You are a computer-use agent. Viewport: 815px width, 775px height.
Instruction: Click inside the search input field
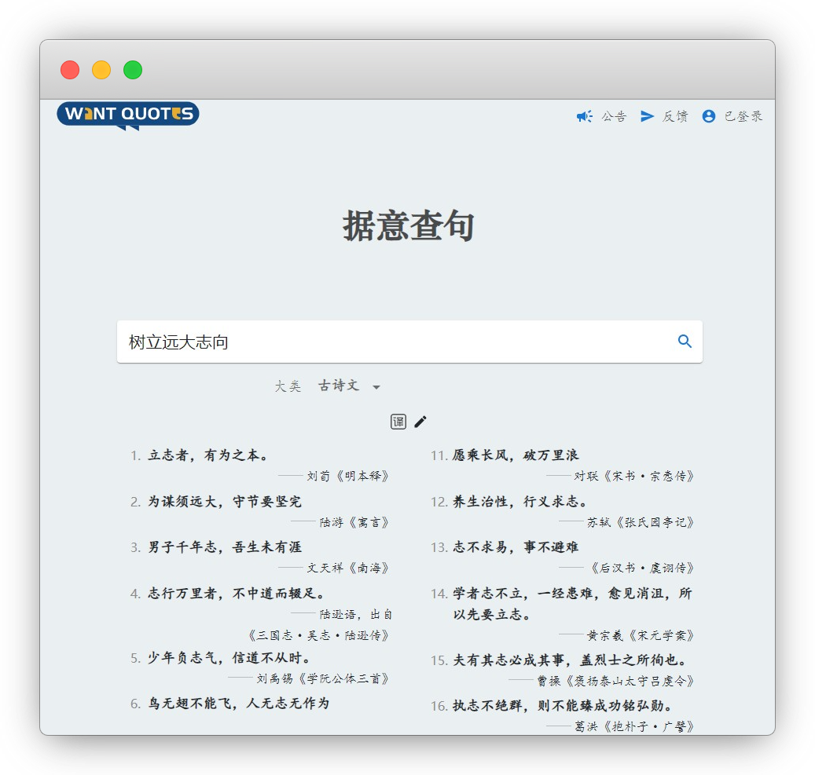click(354, 342)
